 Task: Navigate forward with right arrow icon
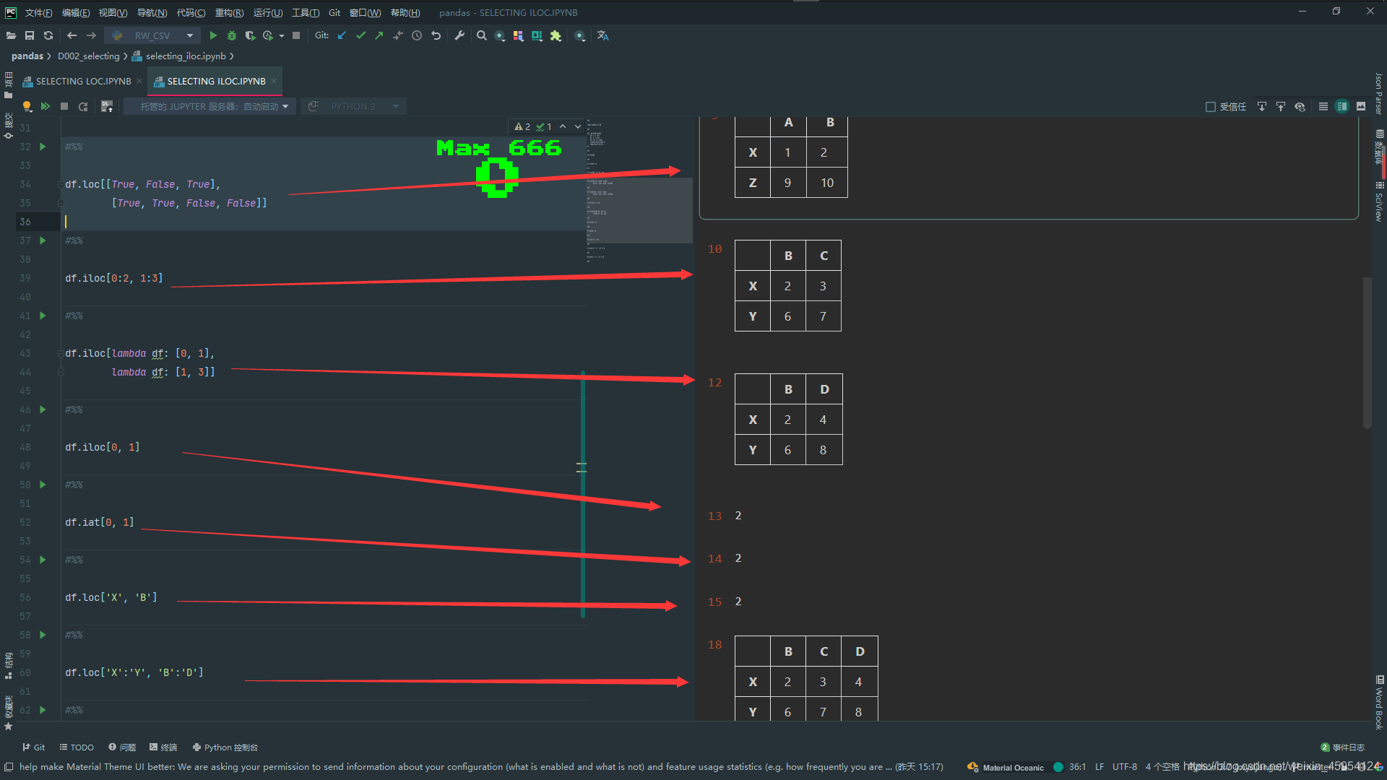(x=91, y=35)
